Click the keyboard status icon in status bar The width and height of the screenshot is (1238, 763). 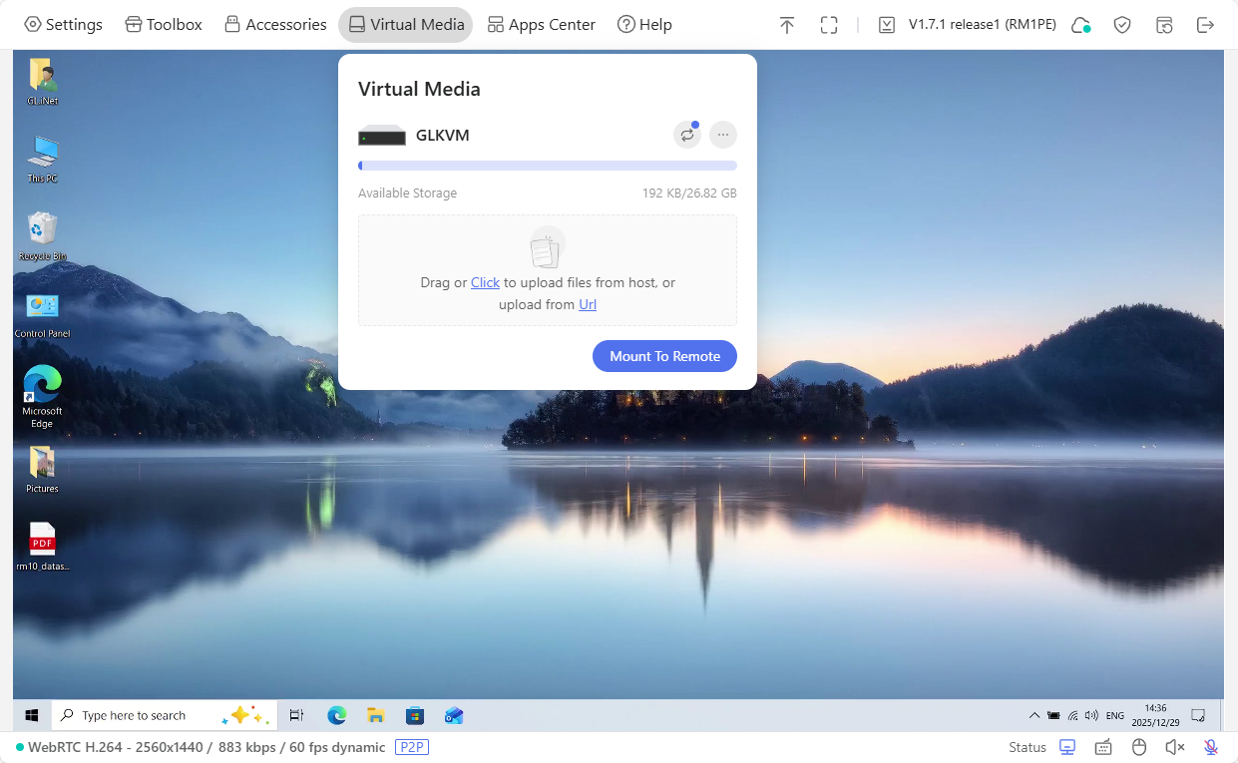1102,746
